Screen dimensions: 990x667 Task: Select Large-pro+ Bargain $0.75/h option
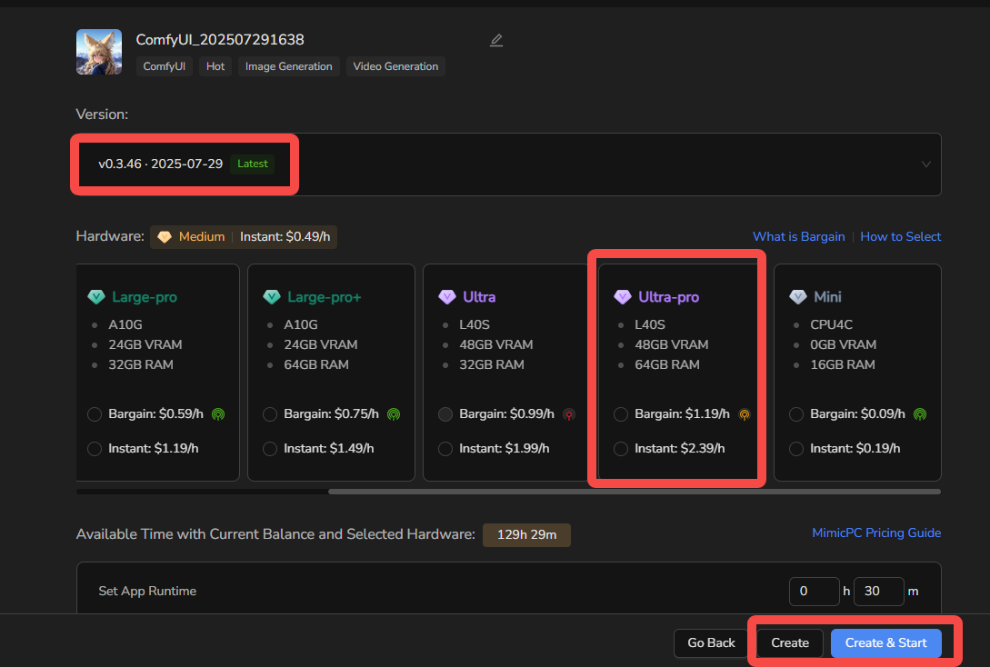[270, 414]
